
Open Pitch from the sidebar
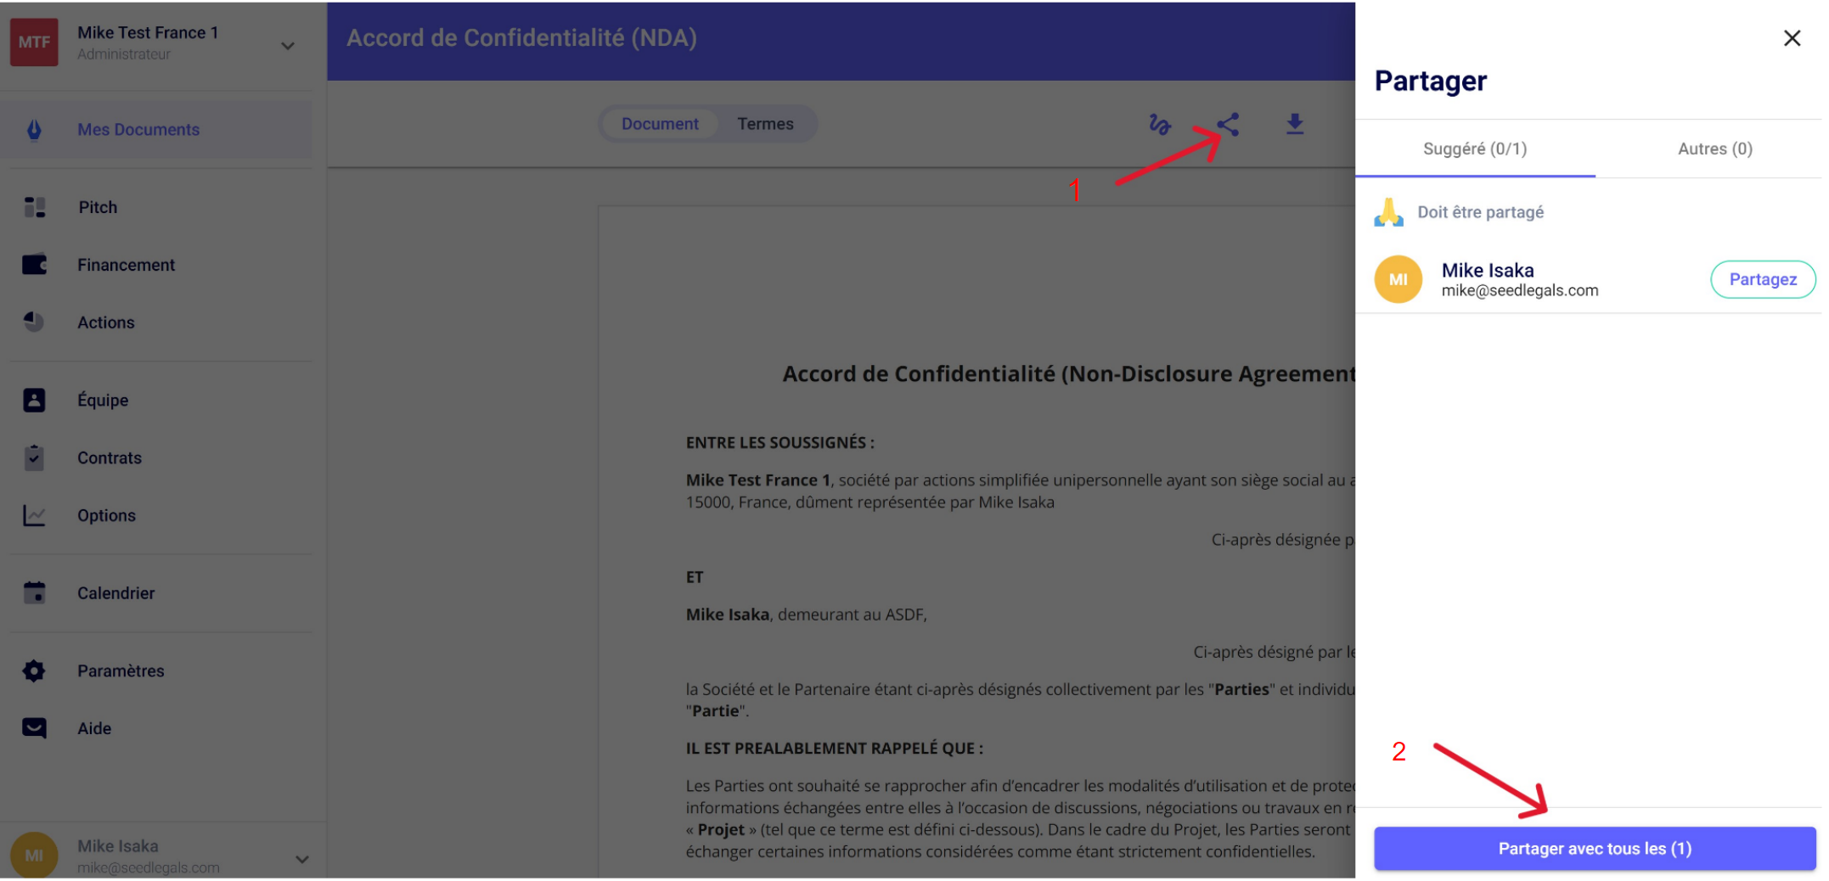tap(98, 207)
